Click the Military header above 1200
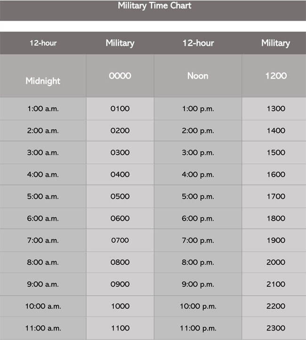This screenshot has height=340, width=306. (275, 43)
